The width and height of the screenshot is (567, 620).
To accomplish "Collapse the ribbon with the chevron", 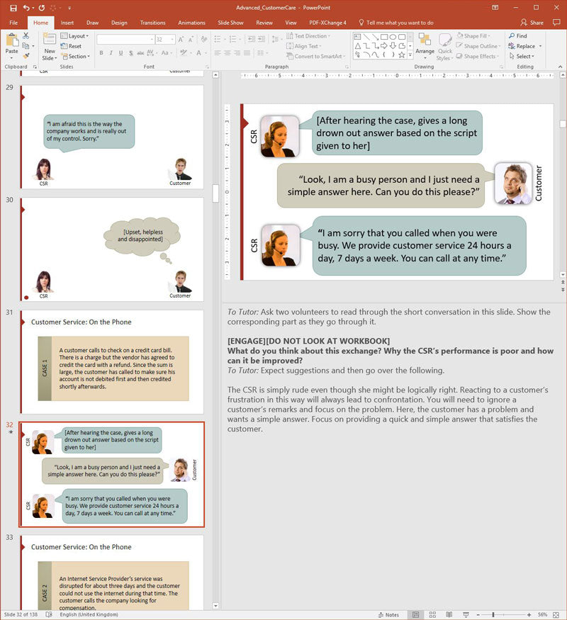I will [x=561, y=67].
